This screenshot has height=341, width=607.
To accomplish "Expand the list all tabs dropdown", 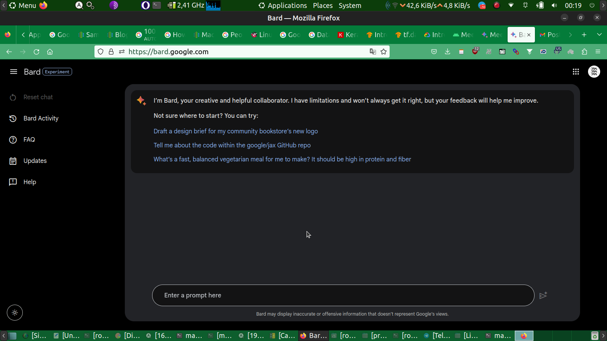I will click(599, 35).
